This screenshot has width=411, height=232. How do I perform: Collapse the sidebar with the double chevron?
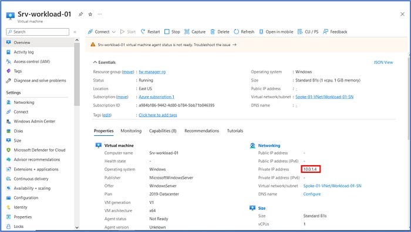(75, 32)
